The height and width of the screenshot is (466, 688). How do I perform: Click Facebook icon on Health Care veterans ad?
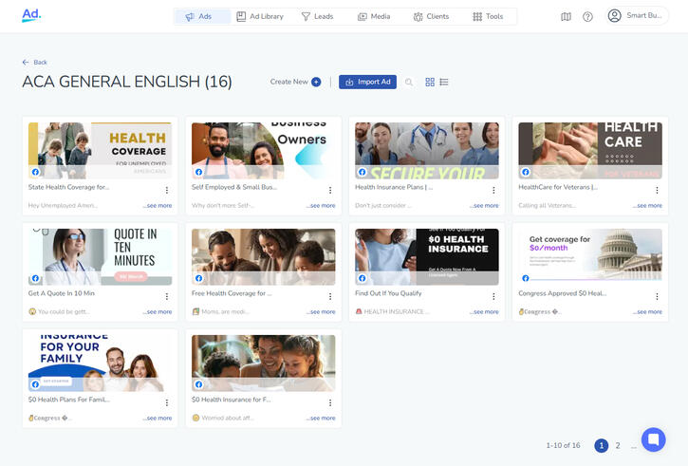(x=526, y=172)
